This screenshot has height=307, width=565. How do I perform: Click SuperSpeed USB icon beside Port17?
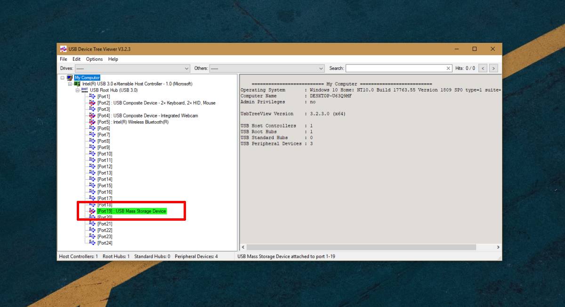click(92, 198)
